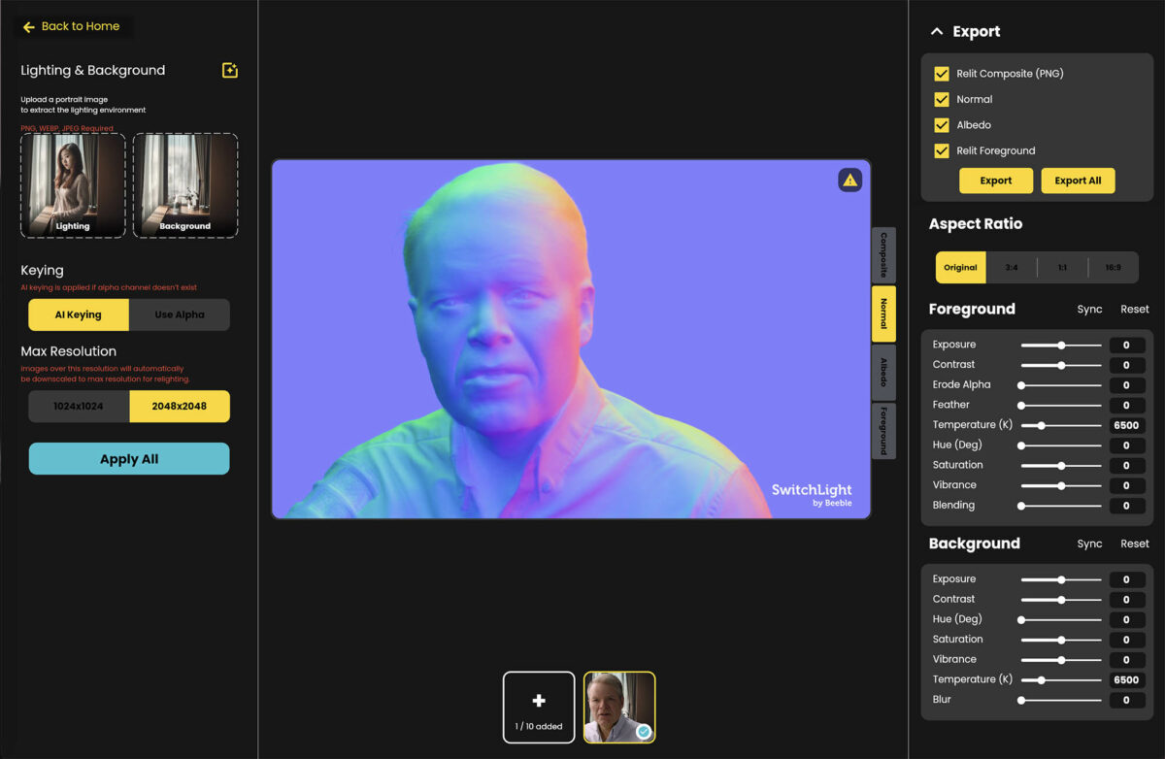1165x759 pixels.
Task: Select the uploaded portrait thumbnail
Action: point(619,707)
